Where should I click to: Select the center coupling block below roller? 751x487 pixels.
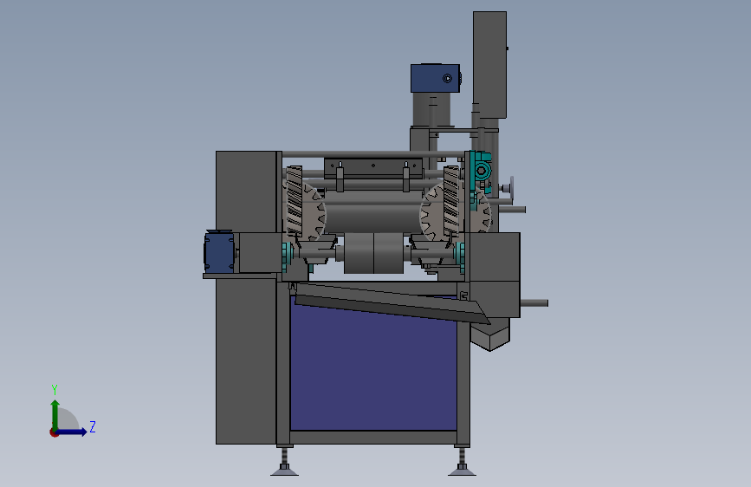(x=373, y=253)
